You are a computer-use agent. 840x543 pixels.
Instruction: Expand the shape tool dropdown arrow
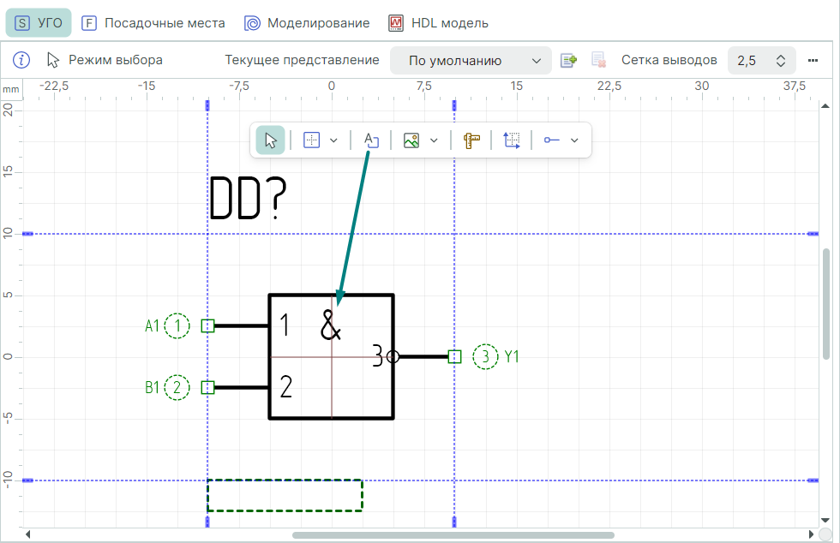[x=334, y=140]
